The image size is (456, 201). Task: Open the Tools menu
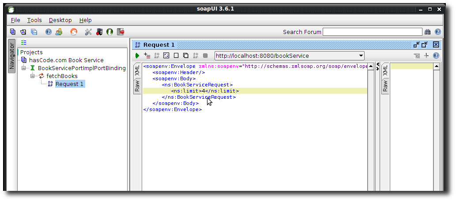[34, 20]
